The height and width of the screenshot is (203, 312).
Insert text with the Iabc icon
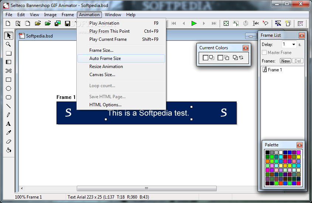coord(256,24)
